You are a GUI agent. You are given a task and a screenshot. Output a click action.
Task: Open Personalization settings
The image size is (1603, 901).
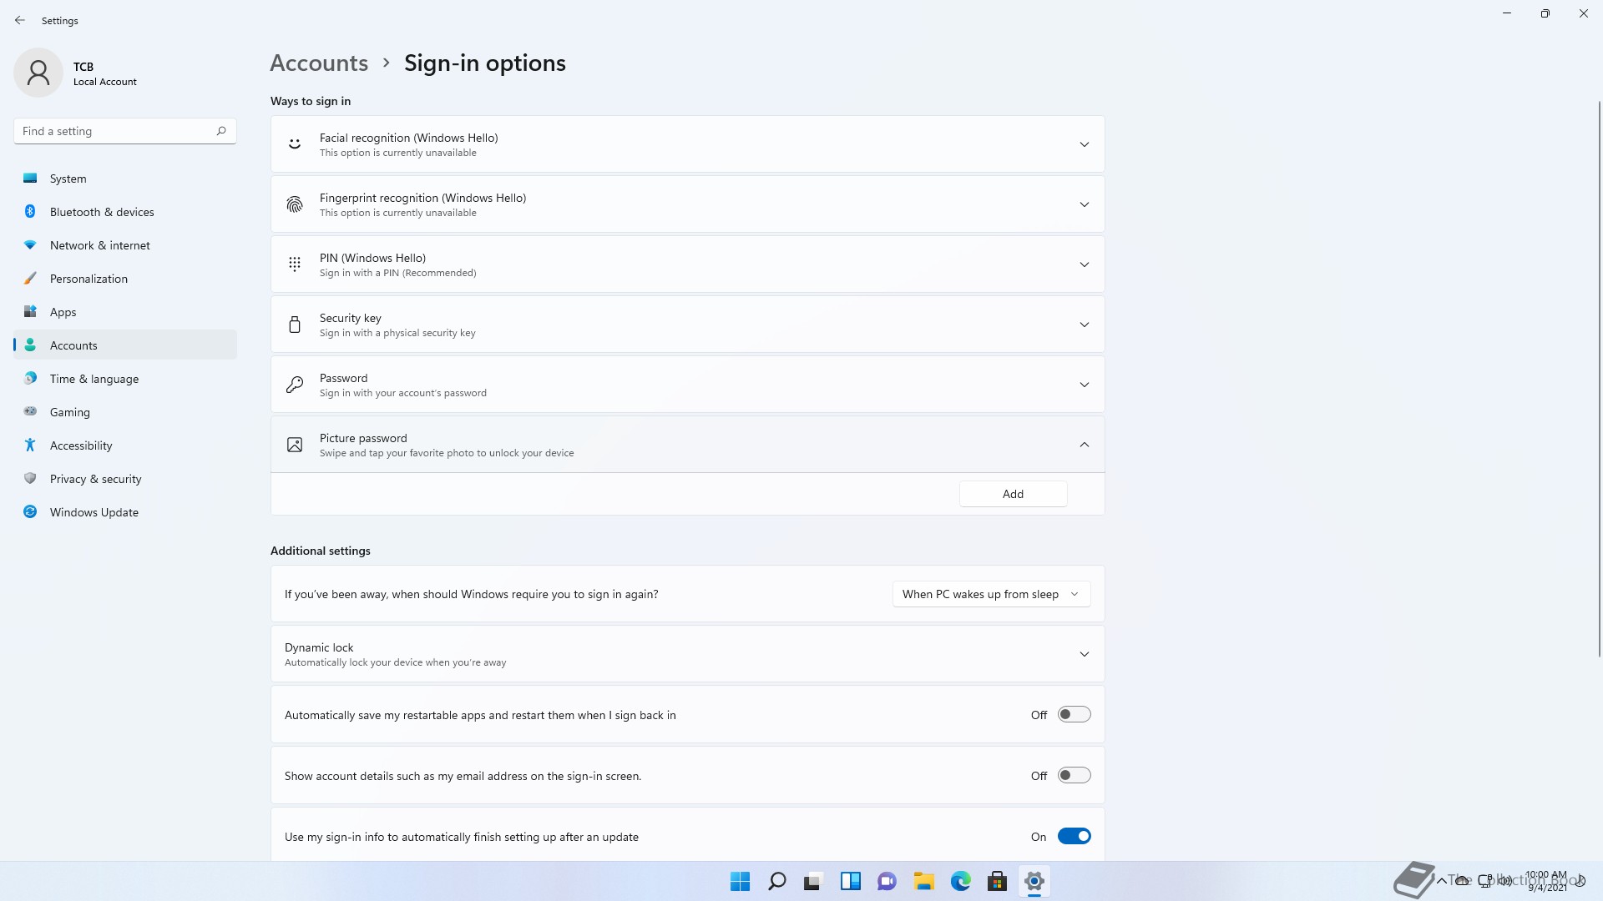tap(125, 279)
